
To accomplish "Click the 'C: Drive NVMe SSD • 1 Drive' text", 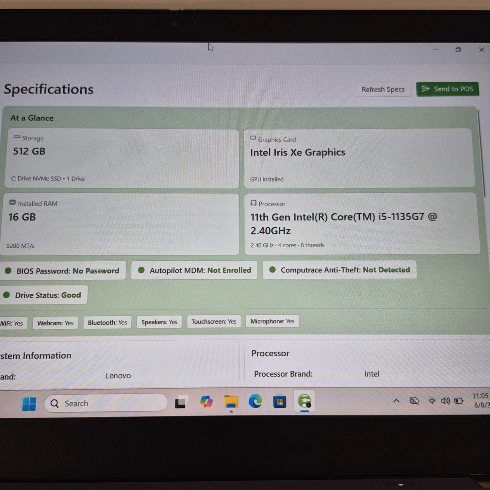I will 48,179.
